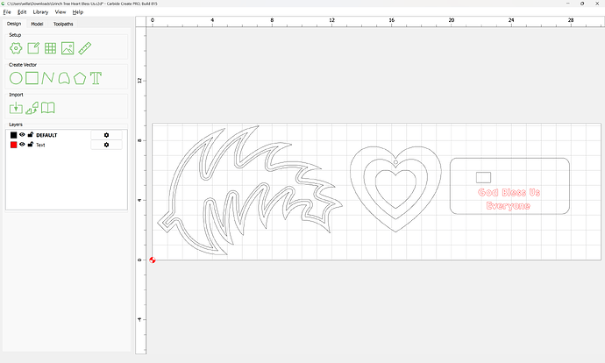Open the View menu
The height and width of the screenshot is (363, 605).
click(60, 12)
